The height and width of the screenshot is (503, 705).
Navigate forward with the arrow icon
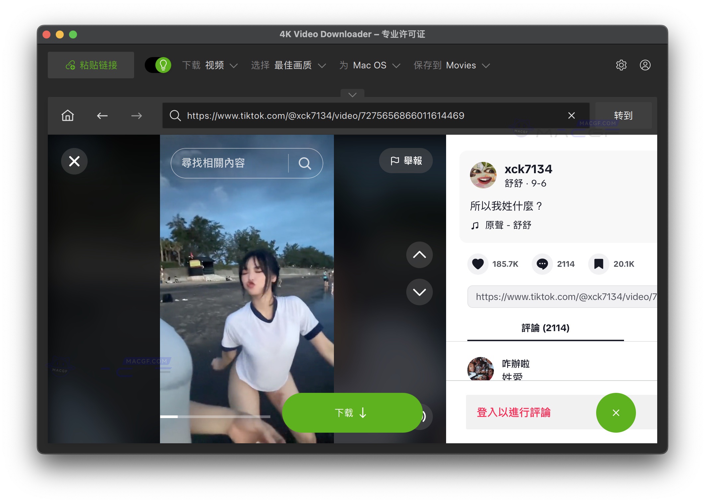136,115
